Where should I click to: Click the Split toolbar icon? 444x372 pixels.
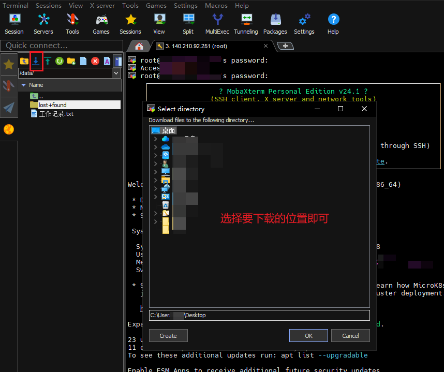188,24
